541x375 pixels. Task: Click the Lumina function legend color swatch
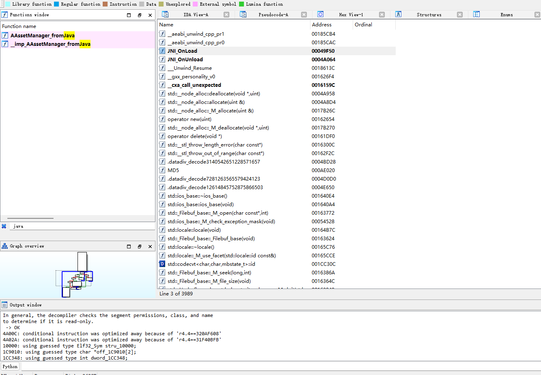coord(241,4)
